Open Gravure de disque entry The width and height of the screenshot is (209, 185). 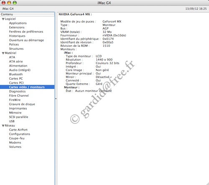[x=22, y=104]
